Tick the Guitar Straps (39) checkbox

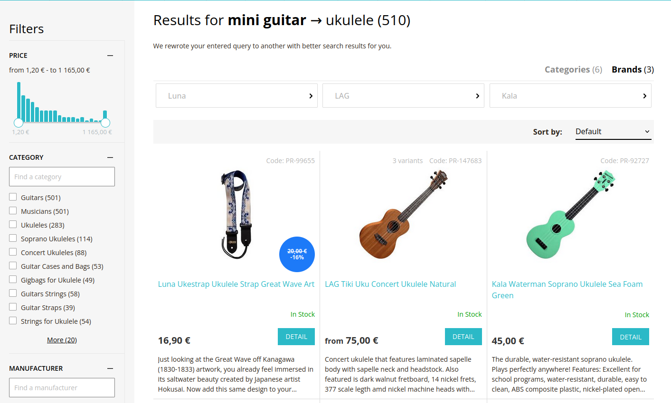(x=13, y=307)
